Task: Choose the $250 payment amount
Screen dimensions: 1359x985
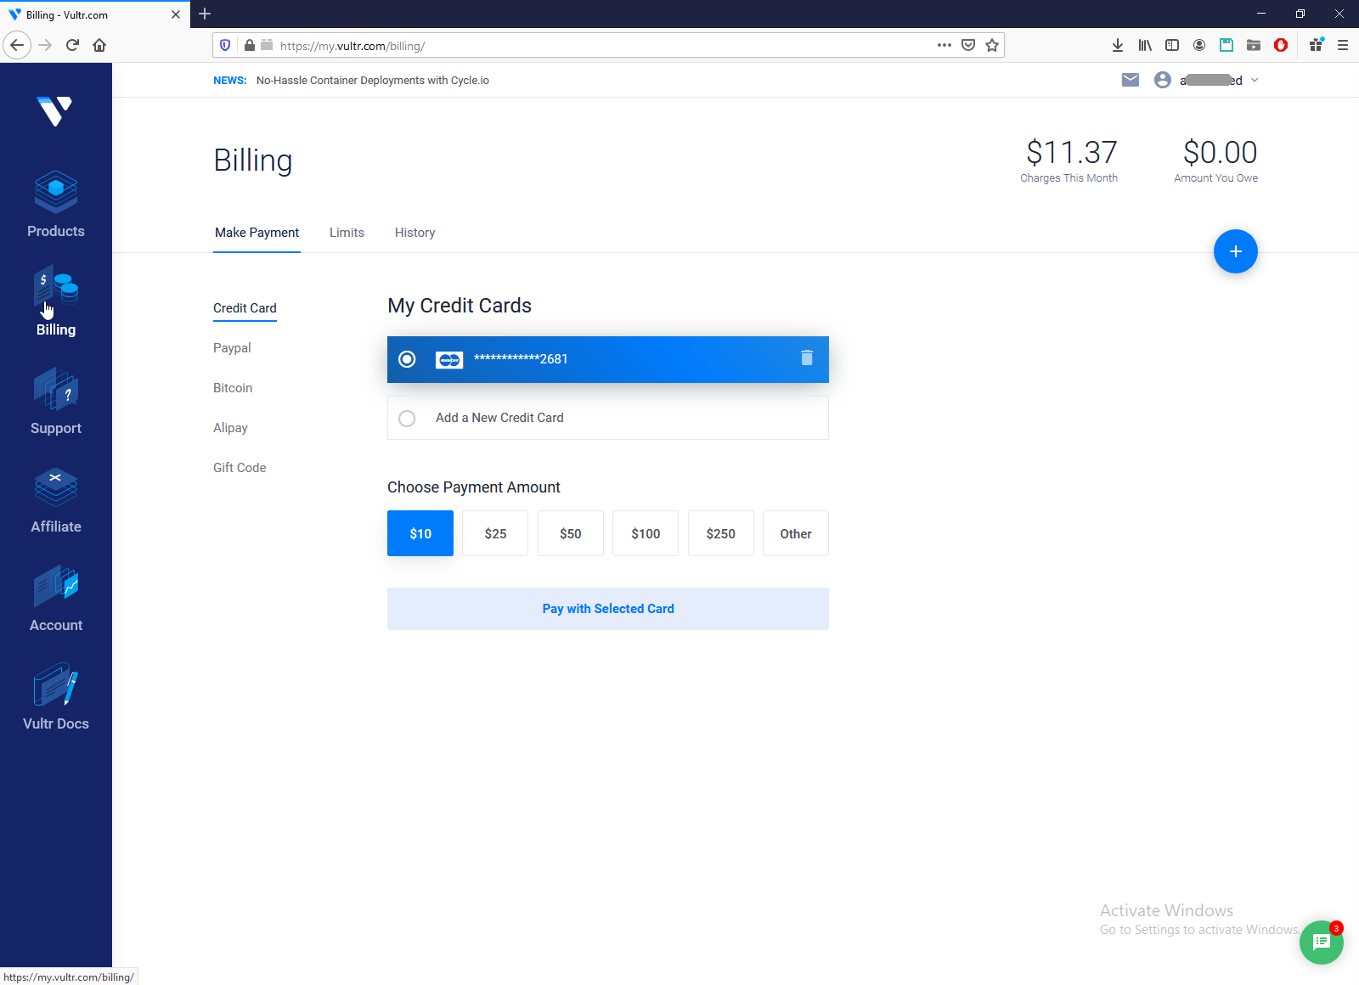Action: (721, 533)
